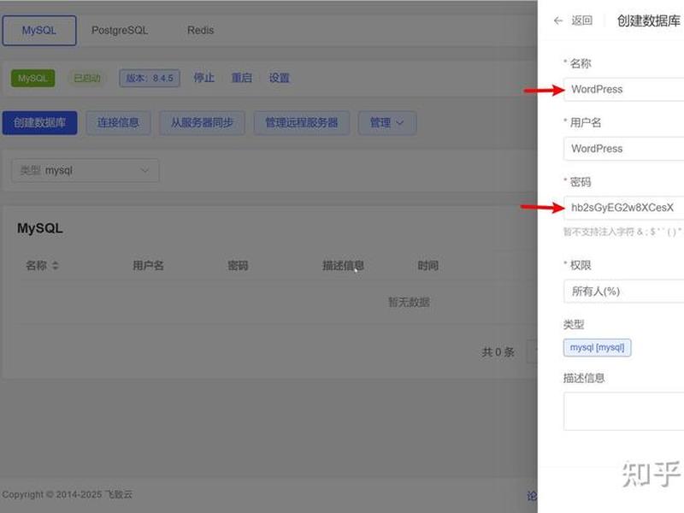The image size is (684, 513).
Task: Stop the MySQL service via 停止
Action: tap(203, 78)
